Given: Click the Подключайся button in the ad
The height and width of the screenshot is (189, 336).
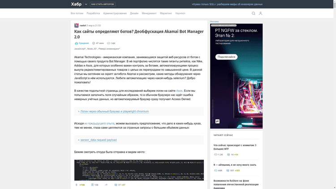Looking at the screenshot, I should coord(226,57).
